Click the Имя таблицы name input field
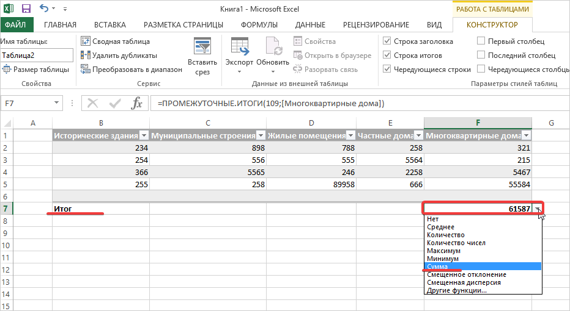The height and width of the screenshot is (311, 570). [37, 55]
